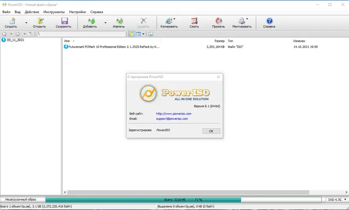The height and width of the screenshot is (210, 349).
Task: Click the Файл "ISO" type cell
Action: pos(236,47)
